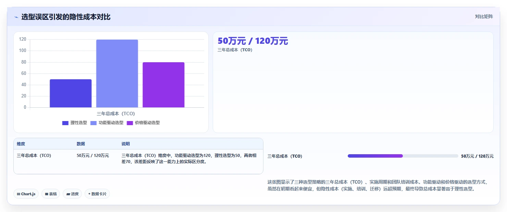Click the chart x-axis label 三年总成本（TCO）
This screenshot has width=507, height=212.
click(116, 114)
